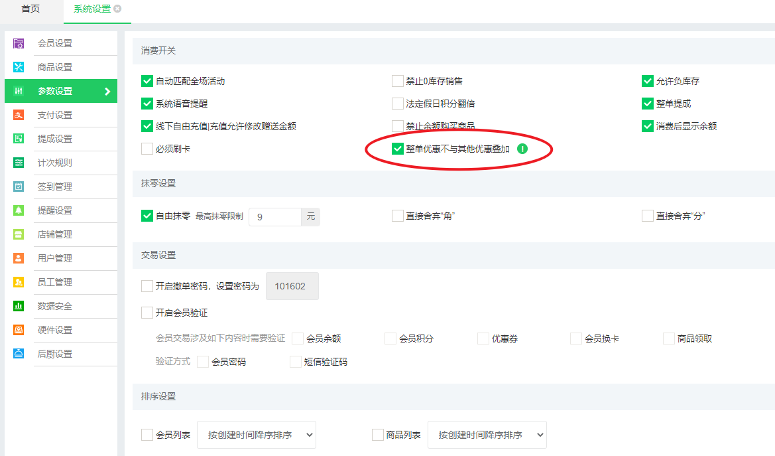
Task: Switch to the 首页 tab
Action: click(x=30, y=9)
